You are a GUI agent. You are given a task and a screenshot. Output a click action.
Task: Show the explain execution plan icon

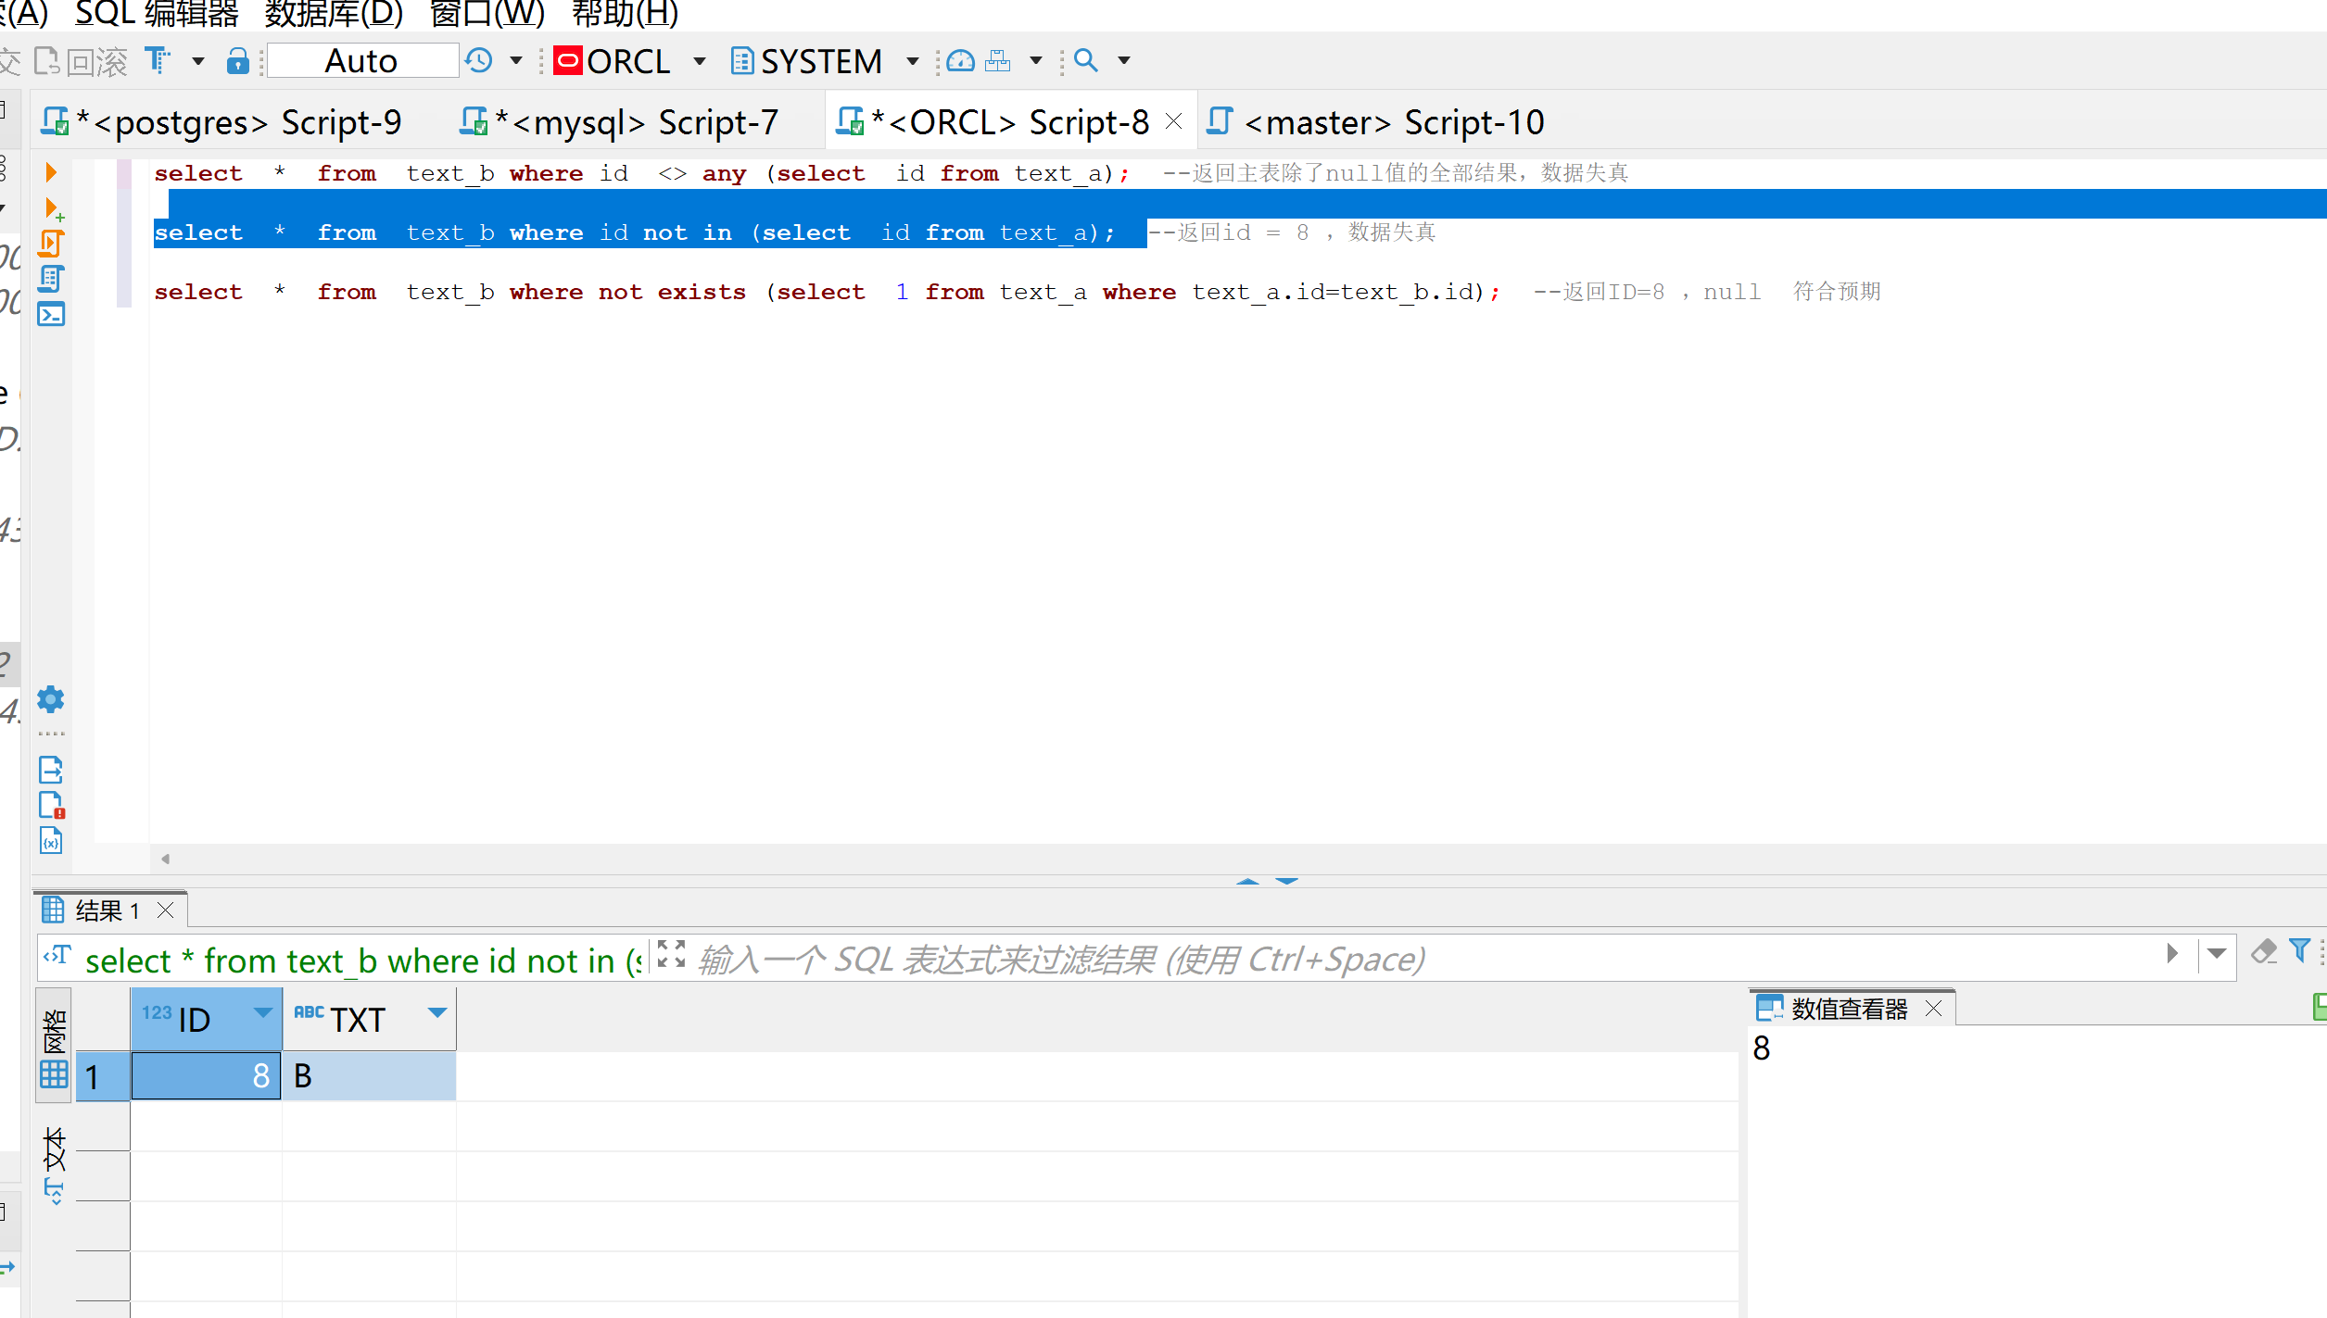(51, 279)
